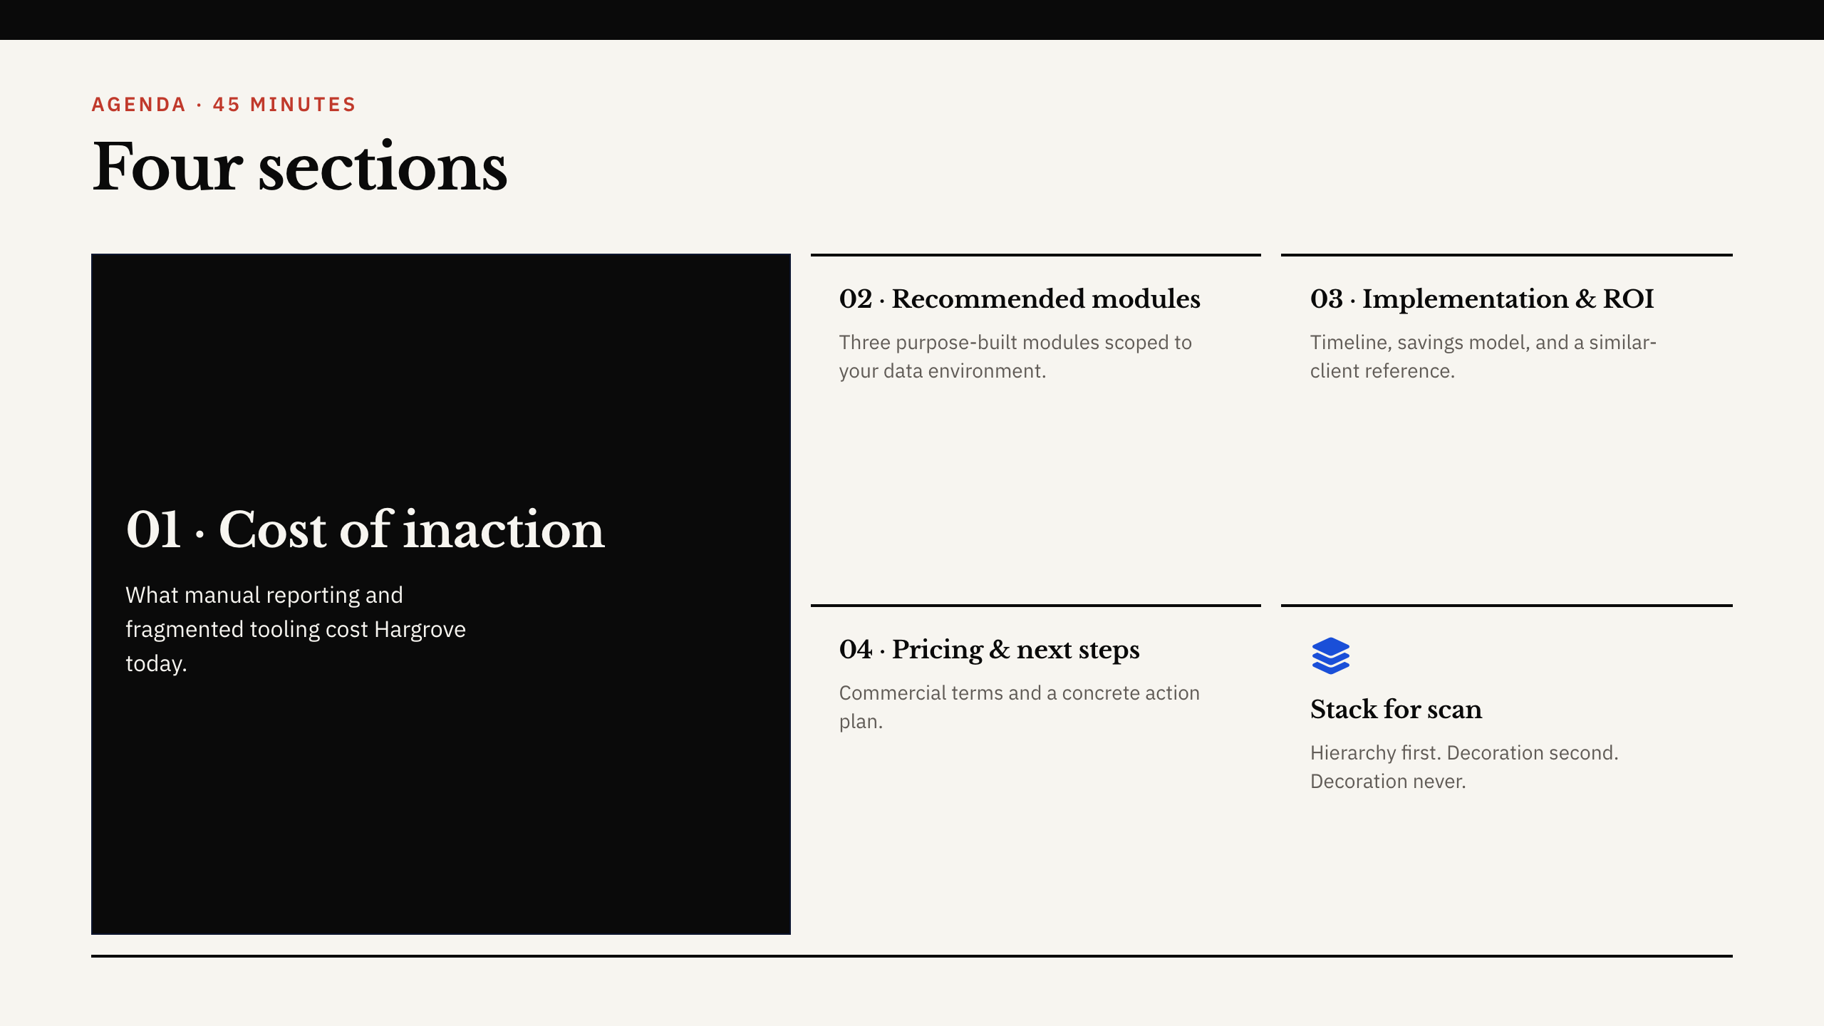The image size is (1824, 1026).
Task: Click the blue stacked layers icon
Action: point(1330,655)
